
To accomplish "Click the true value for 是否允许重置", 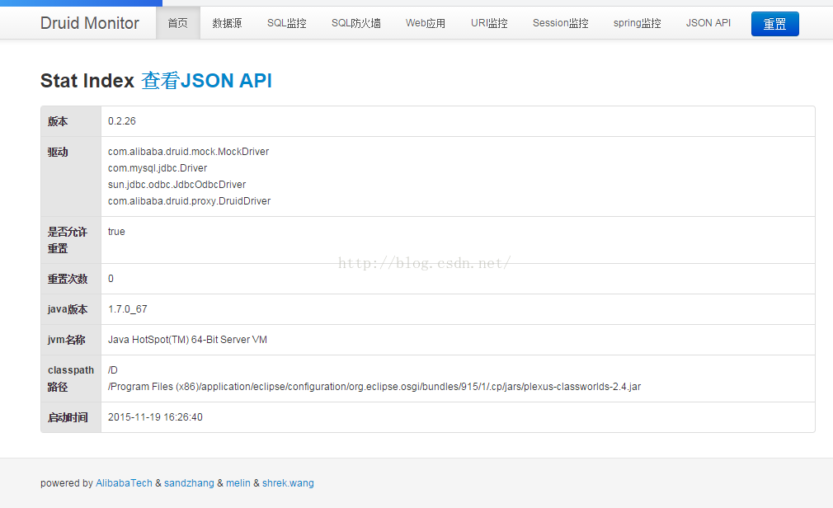I will (x=116, y=231).
